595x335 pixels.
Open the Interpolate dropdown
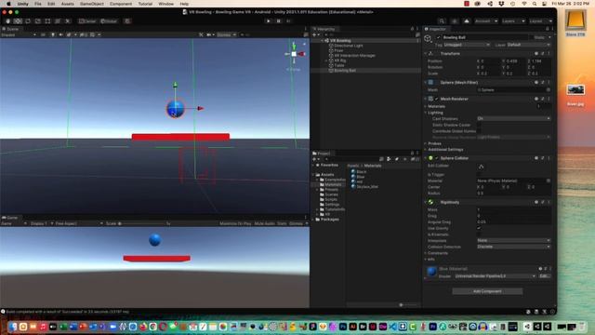click(x=513, y=241)
